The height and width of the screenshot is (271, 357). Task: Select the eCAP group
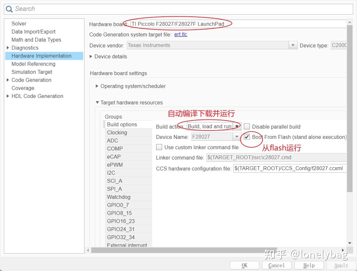point(128,157)
